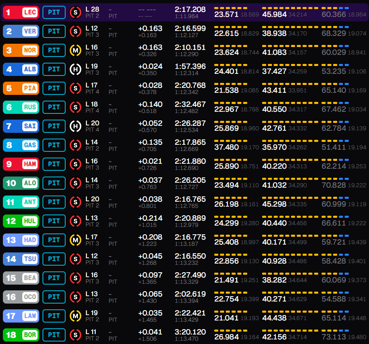Click ALO's sector three time 70.828
The image size is (369, 344).
[x=334, y=185]
